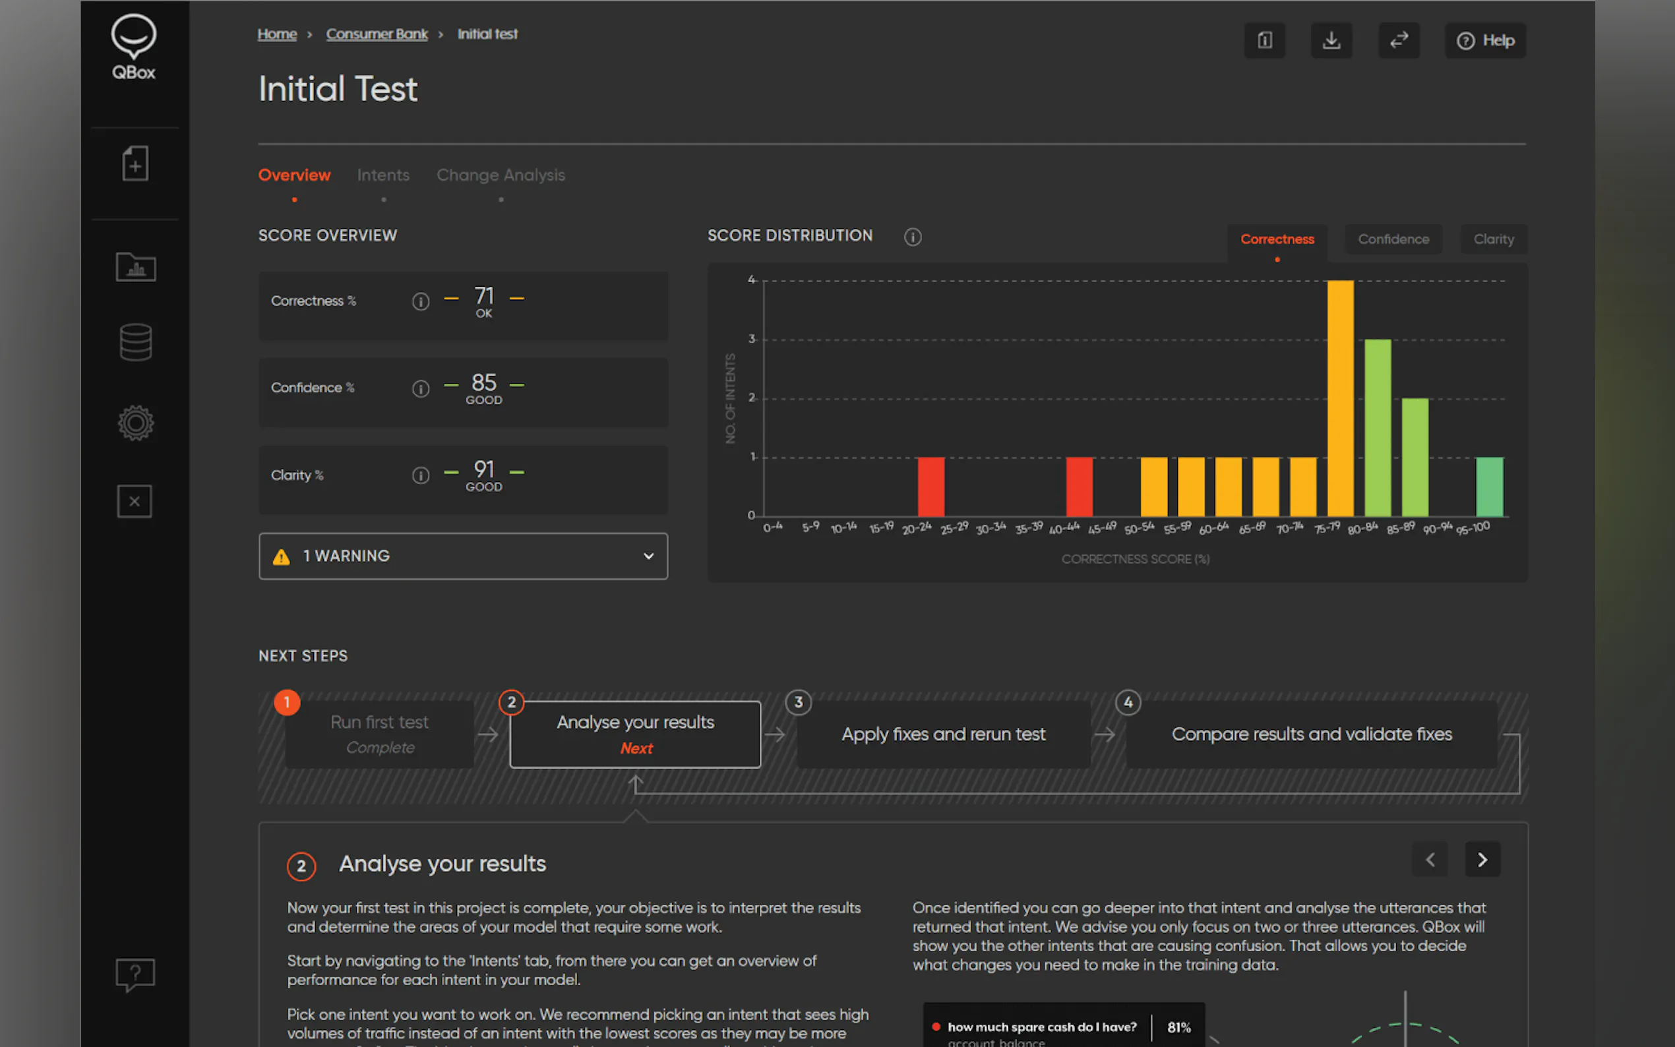Show Confidence score distribution
The image size is (1675, 1047).
pos(1393,239)
